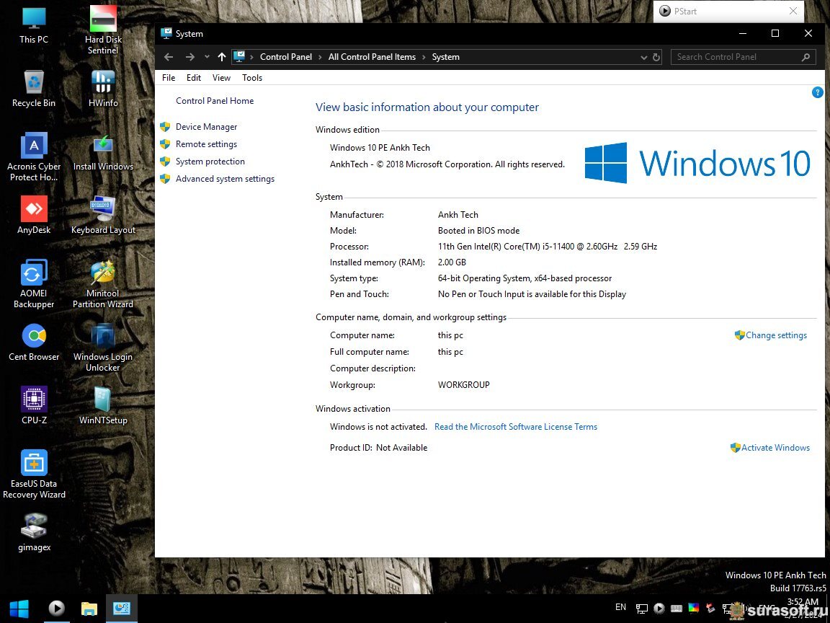Launch EaseUS Data Recovery Wizard
This screenshot has width=830, height=623.
point(34,474)
